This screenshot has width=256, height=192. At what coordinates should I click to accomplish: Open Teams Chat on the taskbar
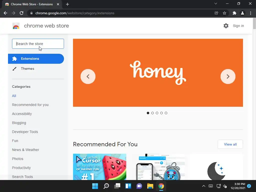139,186
